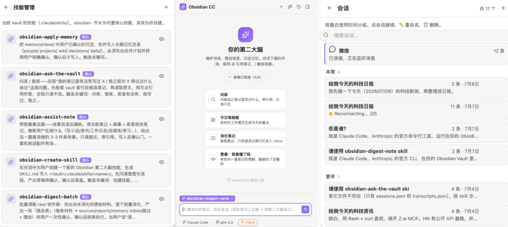Image resolution: width=508 pixels, height=227 pixels.
Task: Click the 更早 group header
Action: (333, 177)
